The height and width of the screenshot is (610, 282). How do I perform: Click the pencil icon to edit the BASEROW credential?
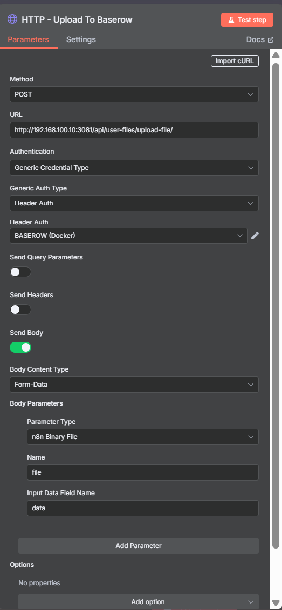tap(255, 236)
